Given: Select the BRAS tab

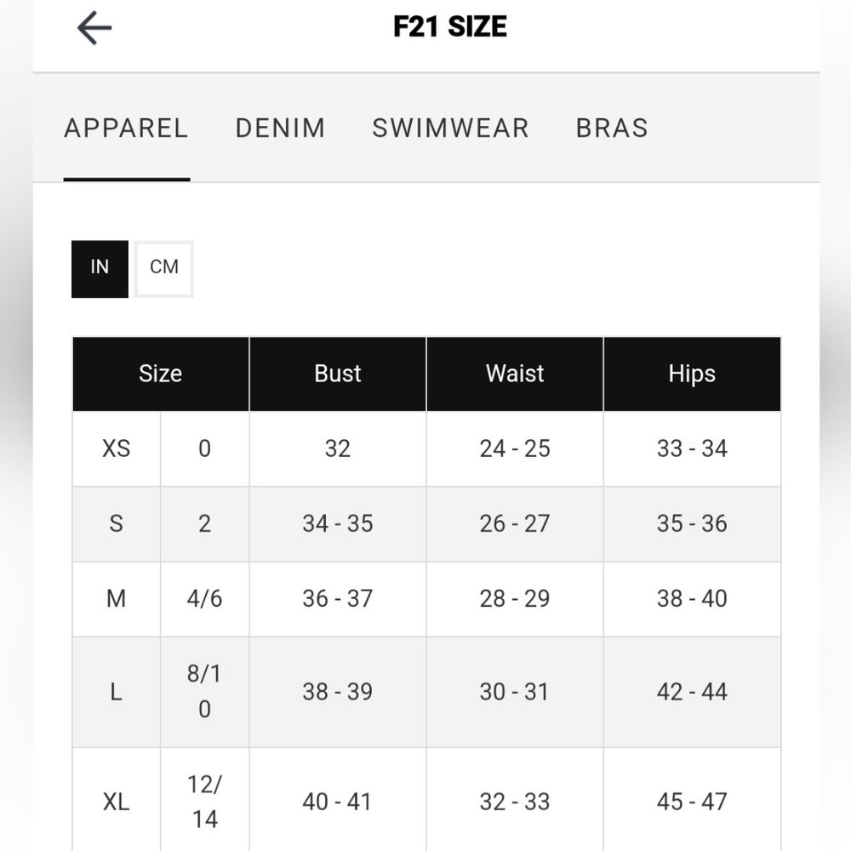Looking at the screenshot, I should [x=612, y=129].
